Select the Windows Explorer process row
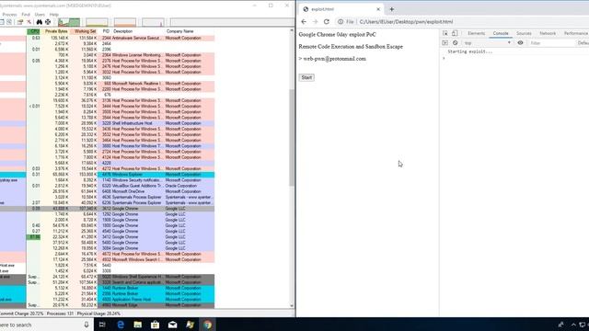Viewport: 589px width, 331px height. (107, 175)
